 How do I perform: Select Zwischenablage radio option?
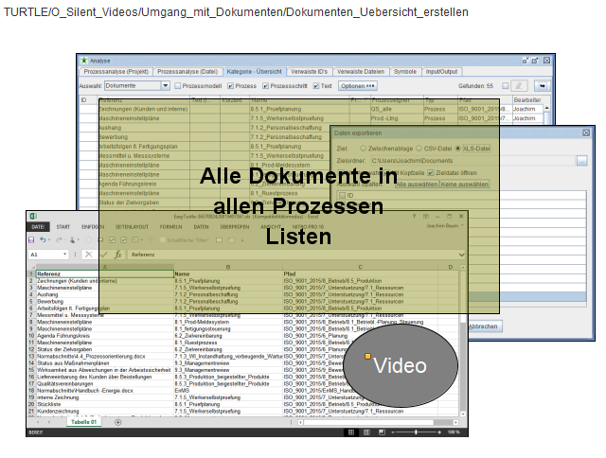(x=363, y=149)
